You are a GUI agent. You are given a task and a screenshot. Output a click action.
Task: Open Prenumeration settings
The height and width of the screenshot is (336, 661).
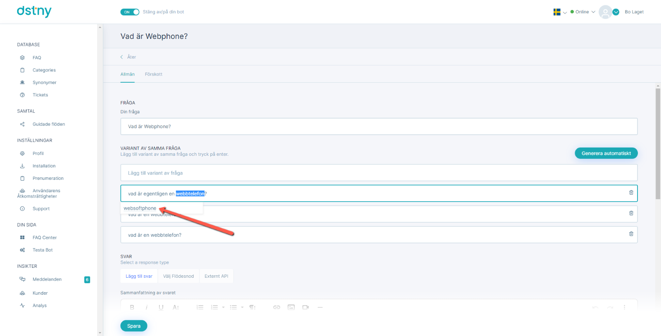tap(48, 179)
